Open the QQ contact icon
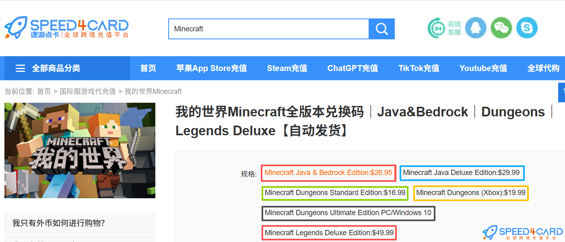Viewport: 565px width, 242px height. coord(476,28)
